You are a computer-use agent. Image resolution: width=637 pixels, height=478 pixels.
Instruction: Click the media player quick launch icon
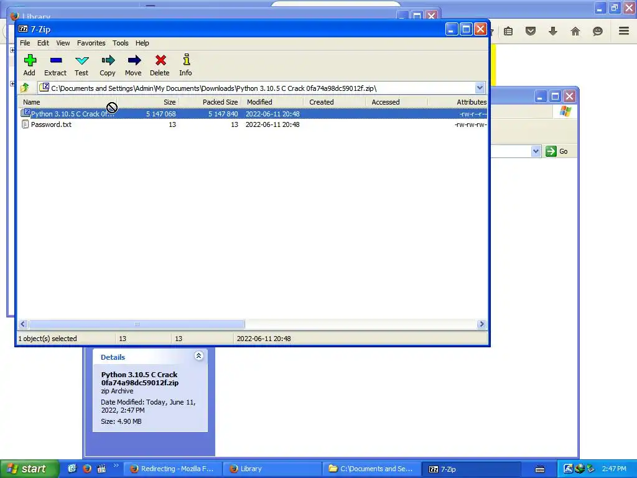(101, 469)
